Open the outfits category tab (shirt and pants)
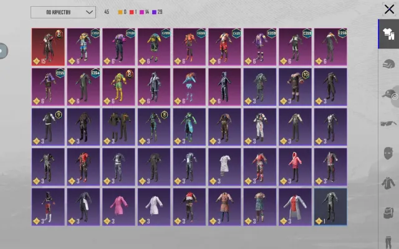399x249 pixels. coord(388,34)
